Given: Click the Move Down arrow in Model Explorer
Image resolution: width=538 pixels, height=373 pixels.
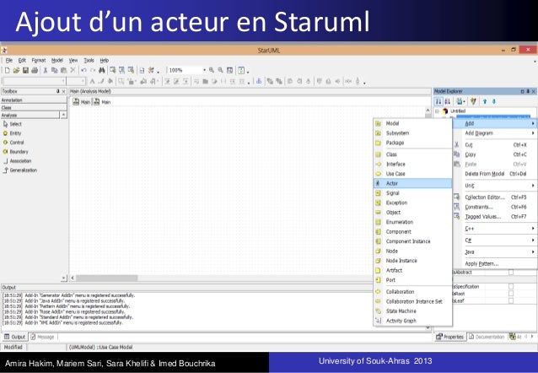Looking at the screenshot, I should pos(494,101).
